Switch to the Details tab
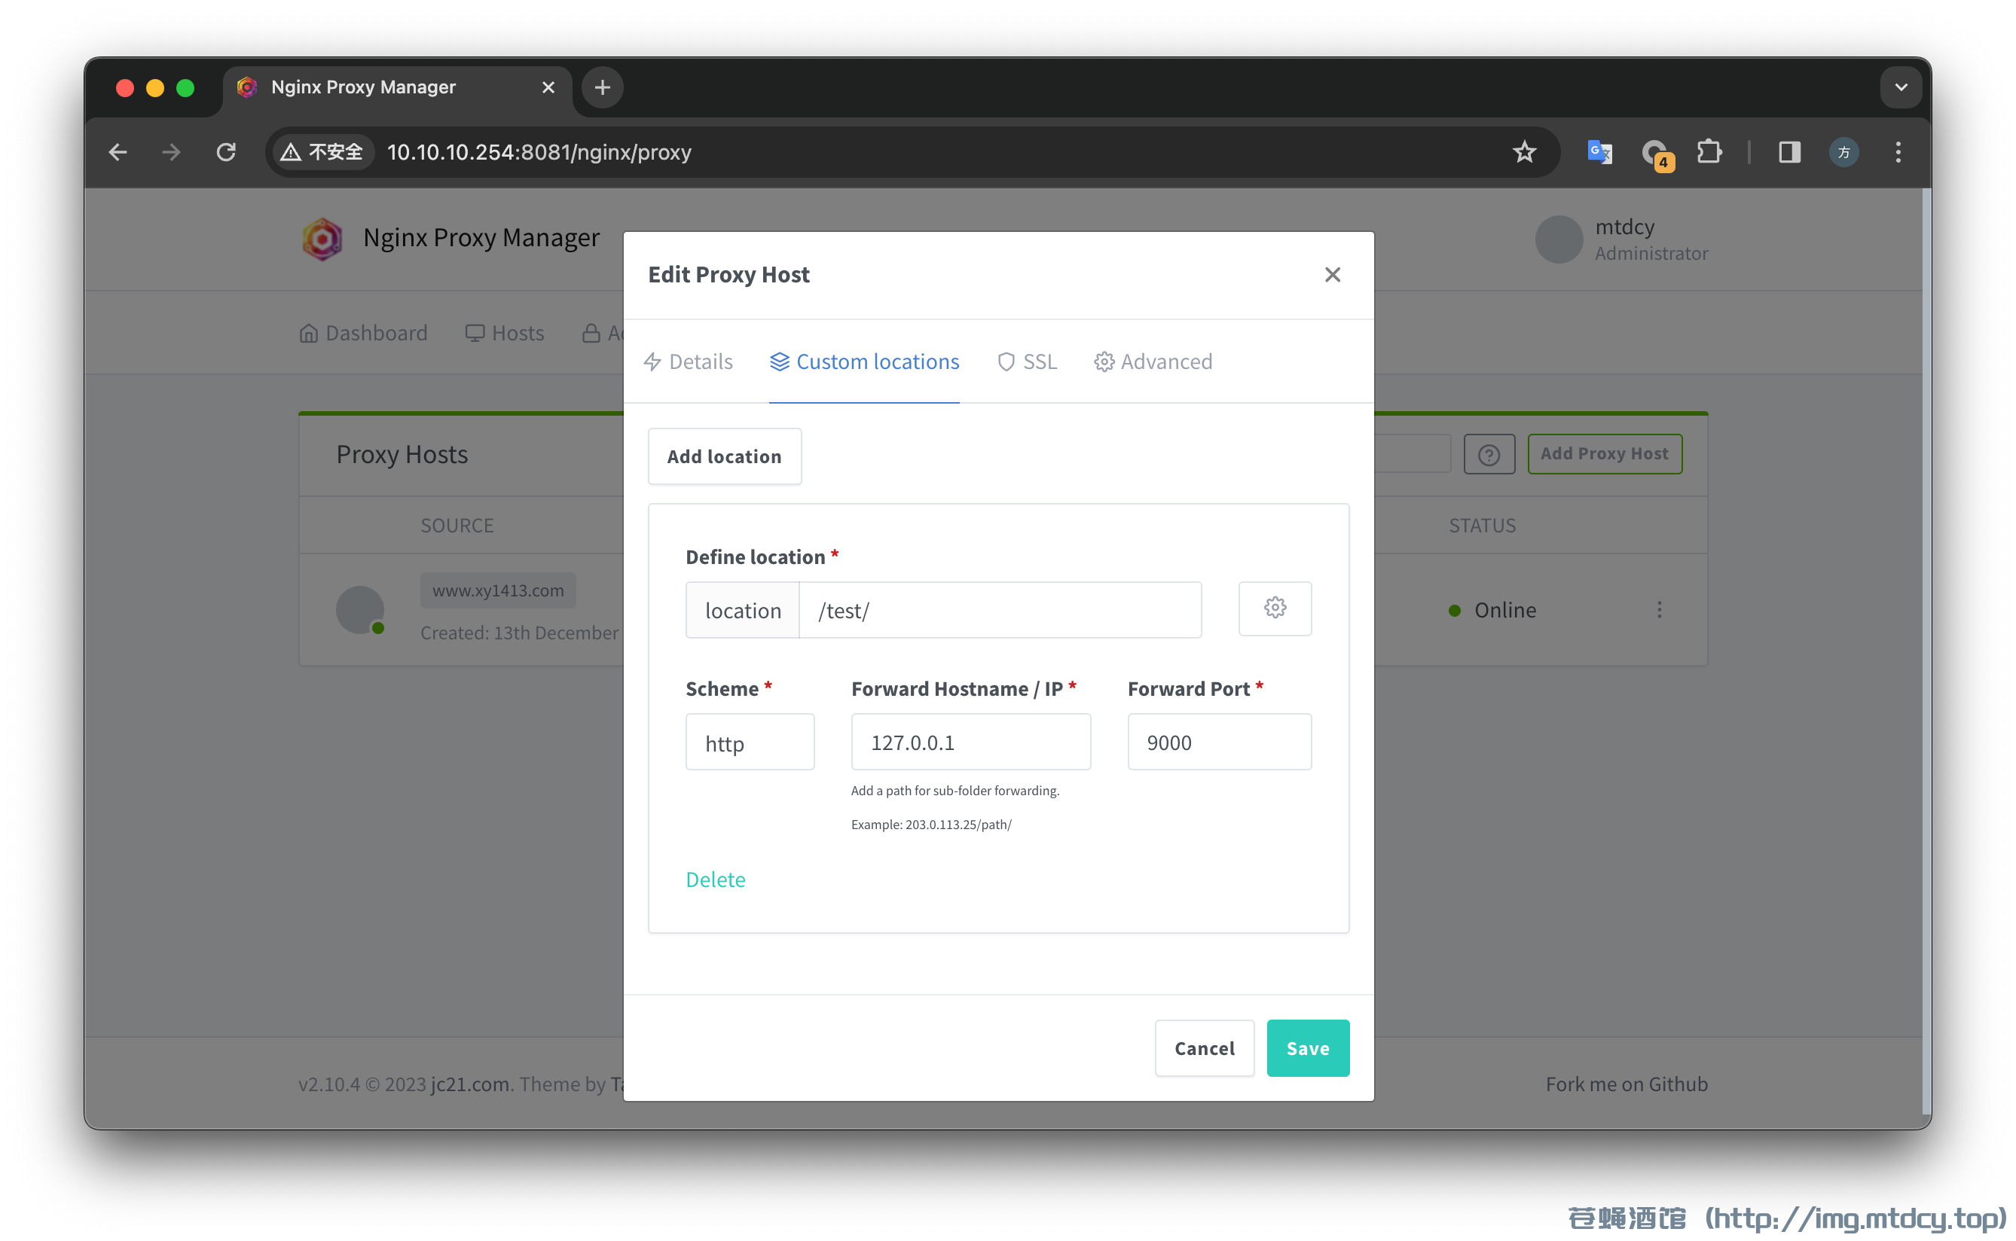This screenshot has width=2016, height=1241. 701,361
